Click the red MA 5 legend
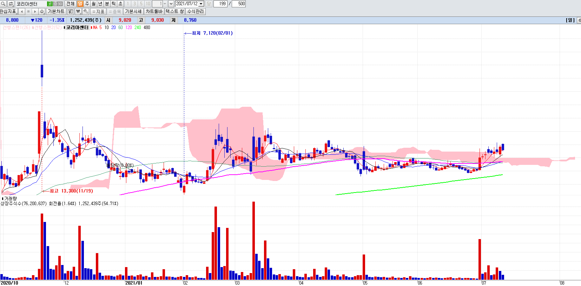 pyautogui.click(x=97, y=27)
